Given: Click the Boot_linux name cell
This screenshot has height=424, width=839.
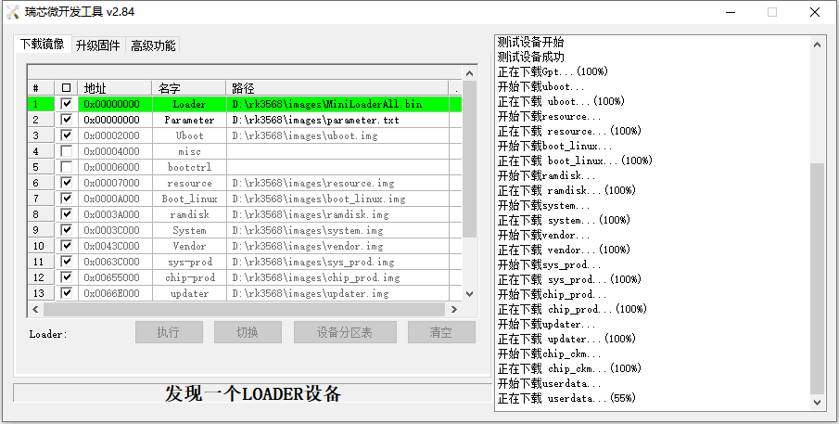Looking at the screenshot, I should 189,199.
